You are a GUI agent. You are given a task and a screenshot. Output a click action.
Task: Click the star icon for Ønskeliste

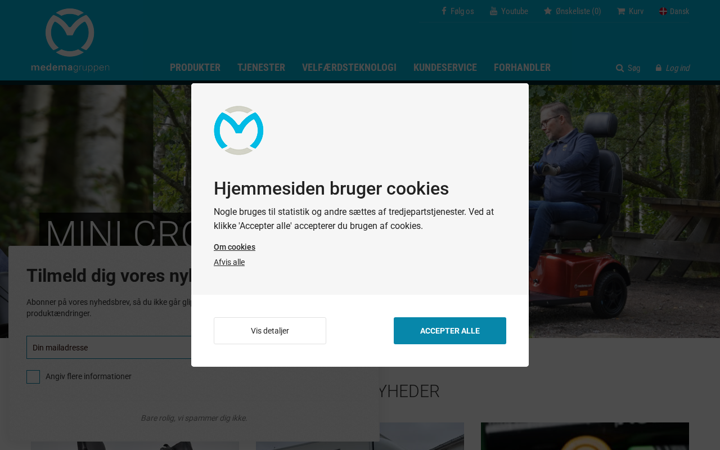pyautogui.click(x=548, y=11)
